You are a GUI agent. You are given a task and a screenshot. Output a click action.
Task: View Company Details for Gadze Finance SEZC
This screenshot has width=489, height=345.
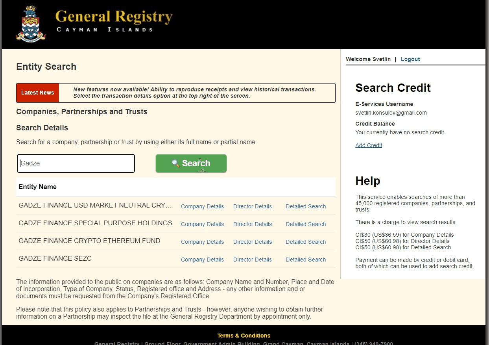tap(202, 260)
